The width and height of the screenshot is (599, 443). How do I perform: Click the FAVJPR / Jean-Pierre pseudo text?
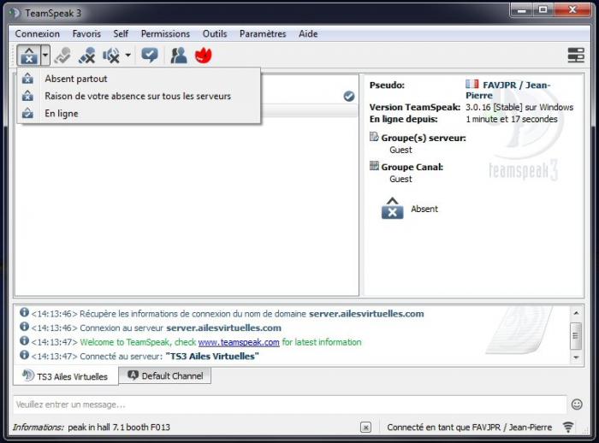507,90
